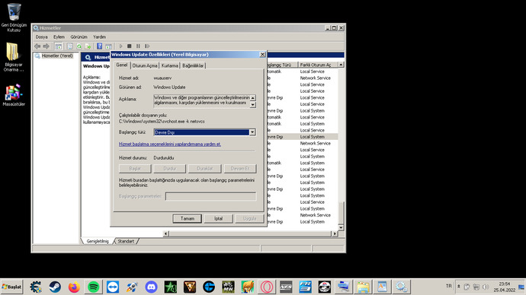This screenshot has width=526, height=295.
Task: Click the Export List toolbar icon
Action: (88, 46)
